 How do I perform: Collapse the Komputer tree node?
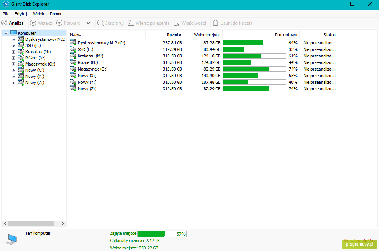click(x=7, y=33)
